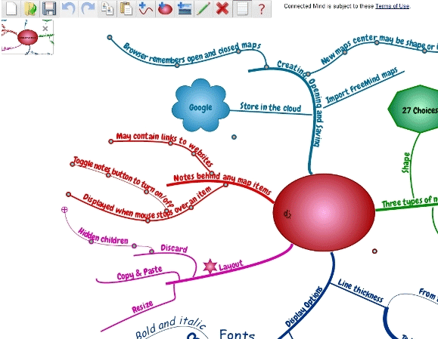This screenshot has width=438, height=339.
Task: Copy the selected item
Action: (x=107, y=8)
